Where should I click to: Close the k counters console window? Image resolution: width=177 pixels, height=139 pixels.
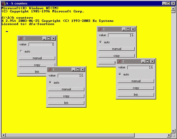click(x=173, y=3)
